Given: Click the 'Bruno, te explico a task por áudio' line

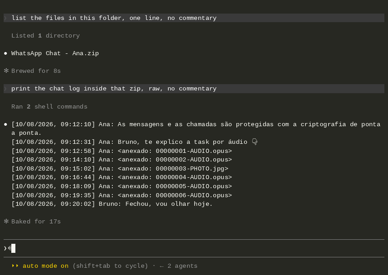Looking at the screenshot, I should [x=134, y=142].
